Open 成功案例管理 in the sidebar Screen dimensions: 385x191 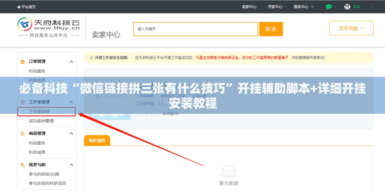[x=41, y=121]
